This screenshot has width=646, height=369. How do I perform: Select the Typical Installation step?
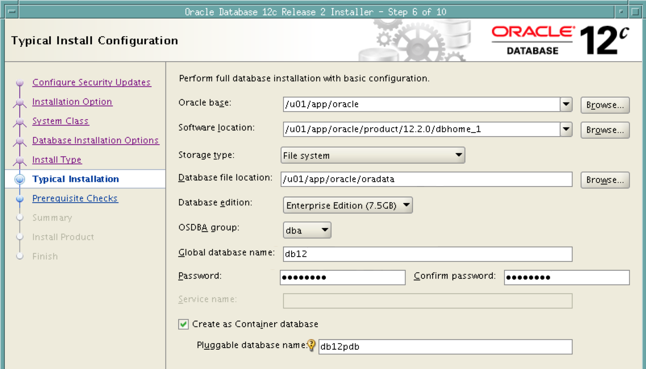pyautogui.click(x=75, y=179)
